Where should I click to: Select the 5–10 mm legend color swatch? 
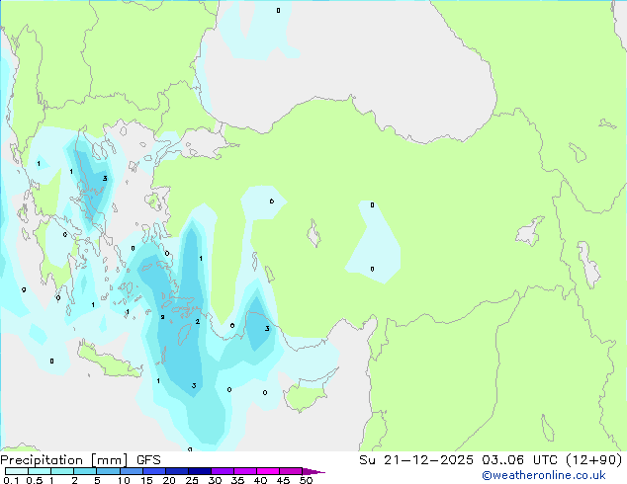click(109, 471)
